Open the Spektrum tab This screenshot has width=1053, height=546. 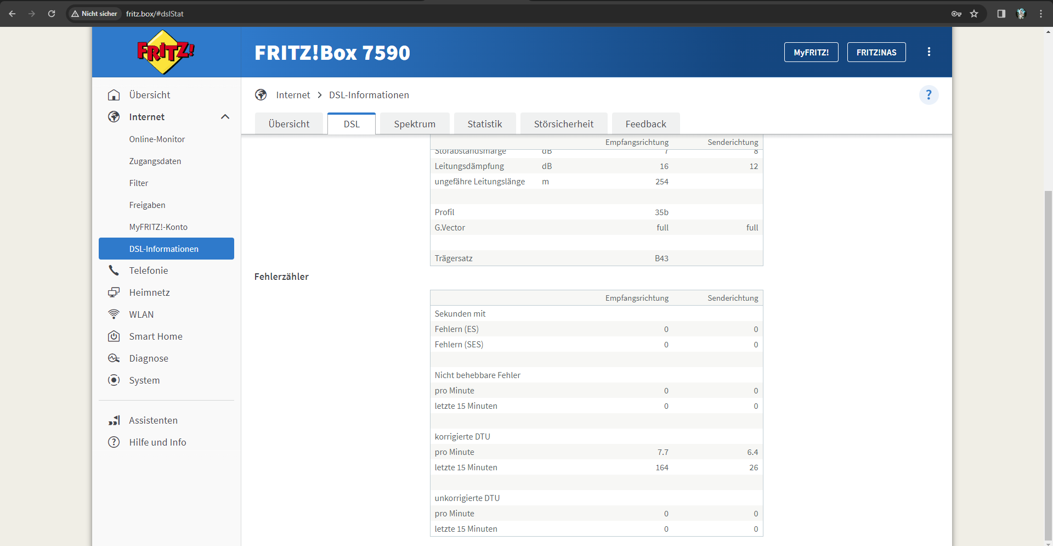pos(415,124)
